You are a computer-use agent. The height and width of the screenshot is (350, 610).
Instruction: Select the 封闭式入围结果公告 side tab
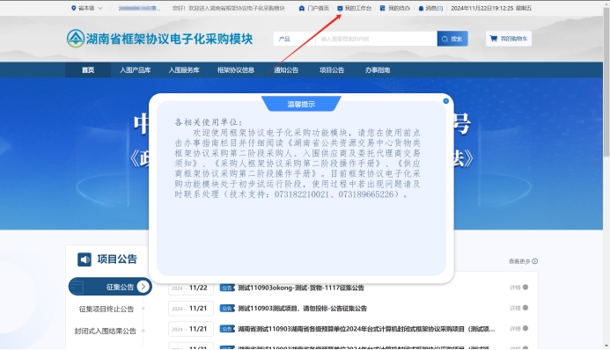[x=106, y=331]
